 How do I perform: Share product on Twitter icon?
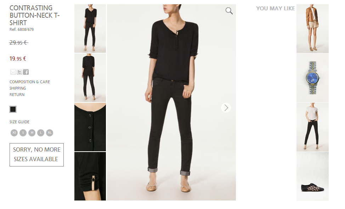[x=19, y=72]
